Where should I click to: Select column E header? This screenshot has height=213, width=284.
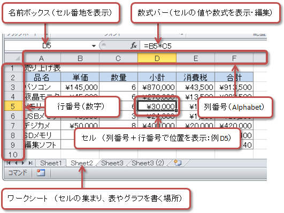pos(196,58)
